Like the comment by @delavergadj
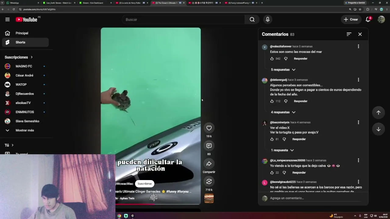Image resolution: width=390 pixels, height=219 pixels. point(272,101)
